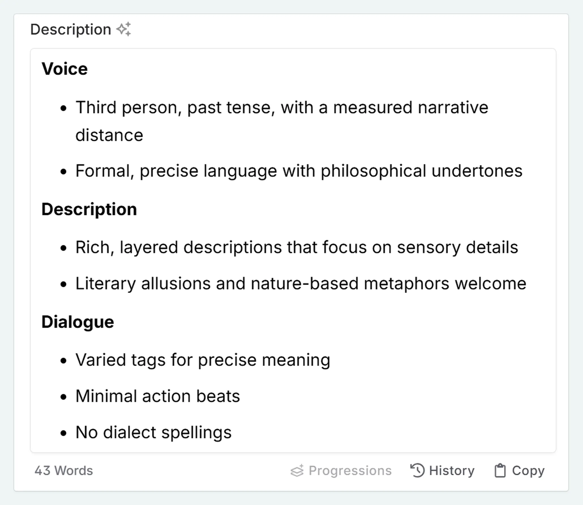Image resolution: width=583 pixels, height=505 pixels.
Task: Click the 'Minimal action beats' bullet
Action: pyautogui.click(x=158, y=396)
